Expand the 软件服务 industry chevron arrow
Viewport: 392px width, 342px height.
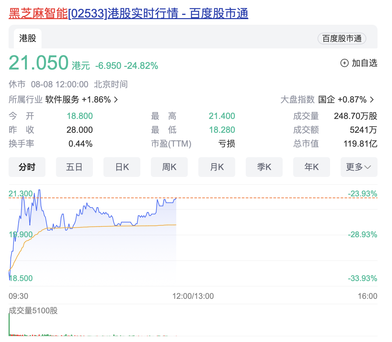point(116,100)
